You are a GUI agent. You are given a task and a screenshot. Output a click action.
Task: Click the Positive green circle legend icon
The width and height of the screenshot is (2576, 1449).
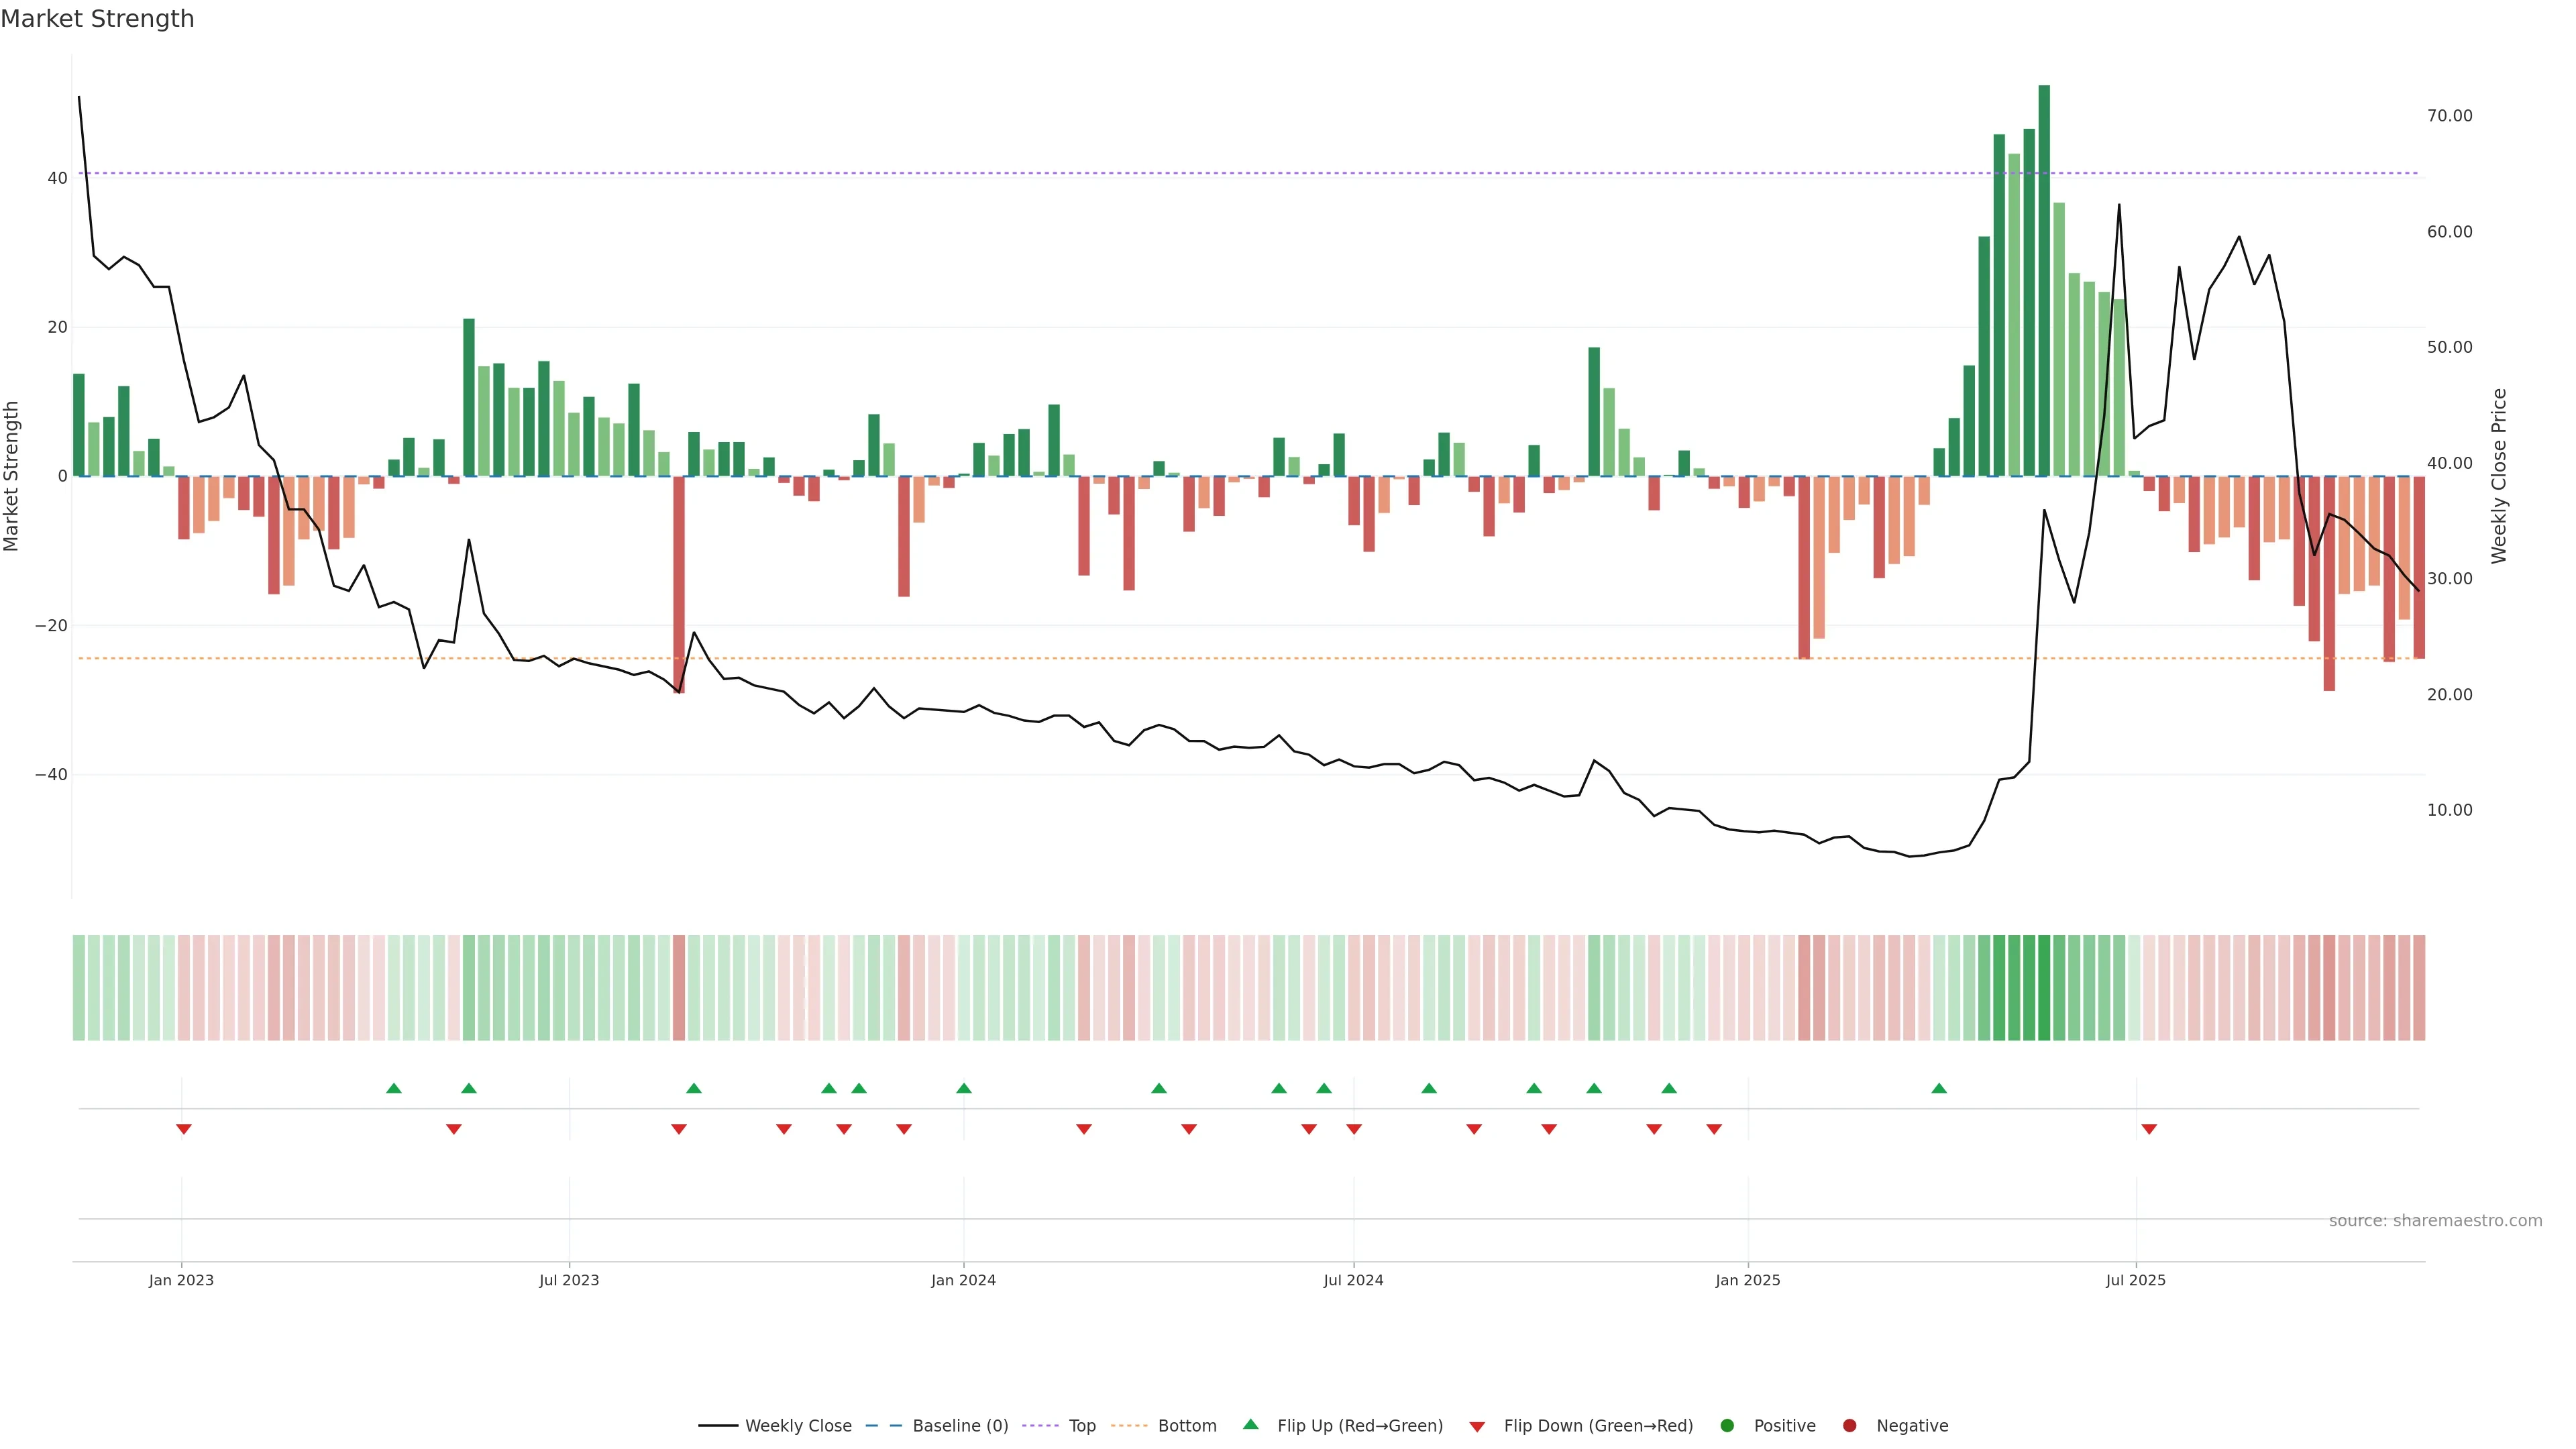(1727, 1426)
